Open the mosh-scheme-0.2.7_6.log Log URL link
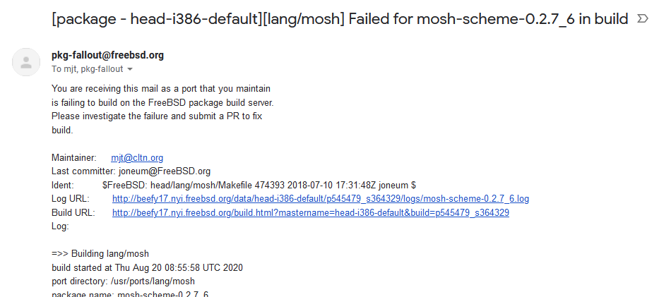 tap(320, 199)
